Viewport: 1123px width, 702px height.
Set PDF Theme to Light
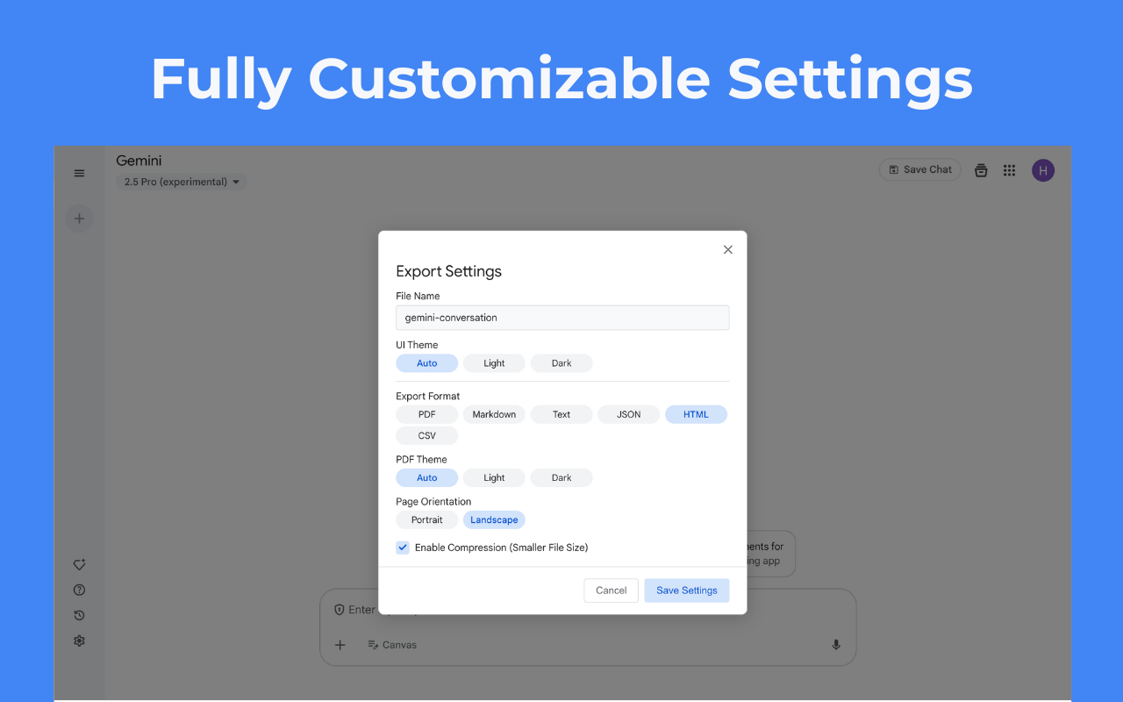tap(493, 477)
